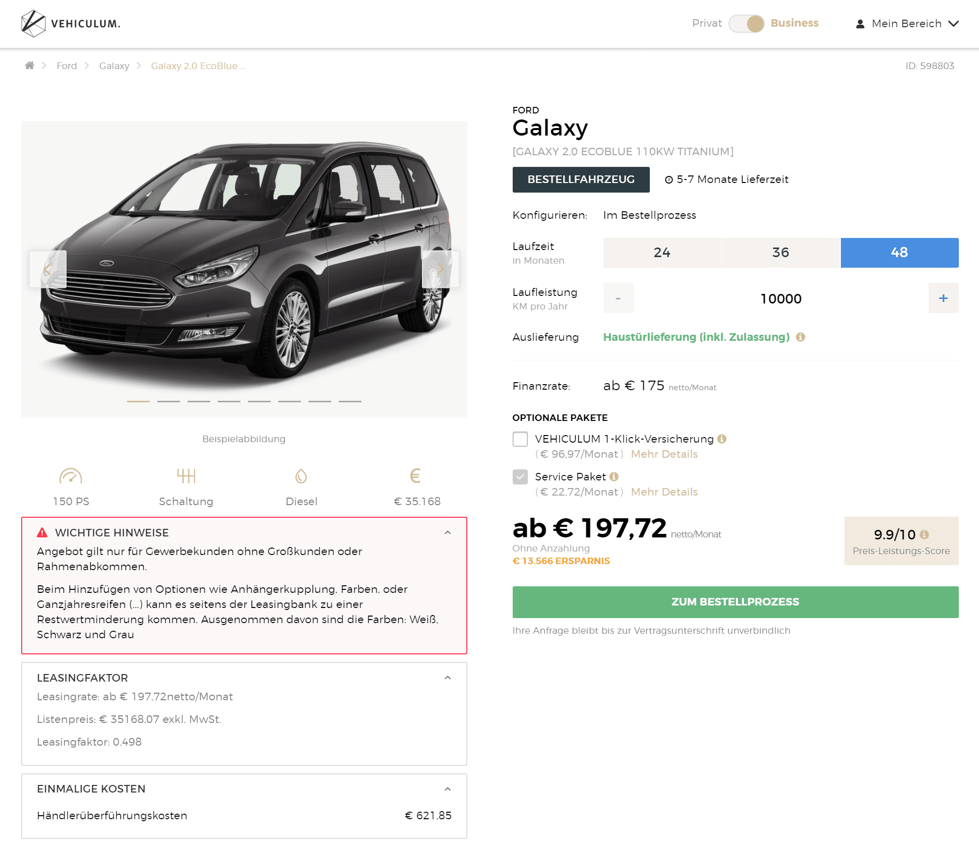Increase Laufleistung with plus button
Screen dimensions: 979x852
point(944,298)
